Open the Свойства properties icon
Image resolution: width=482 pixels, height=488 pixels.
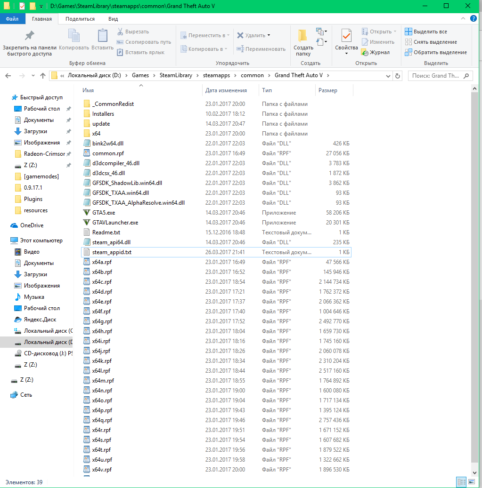coord(346,35)
